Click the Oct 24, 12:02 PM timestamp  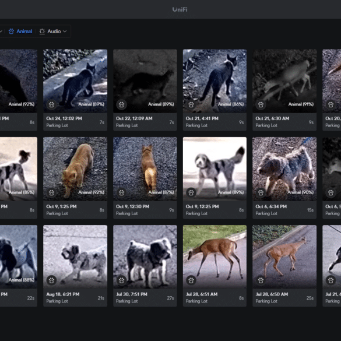click(x=64, y=118)
